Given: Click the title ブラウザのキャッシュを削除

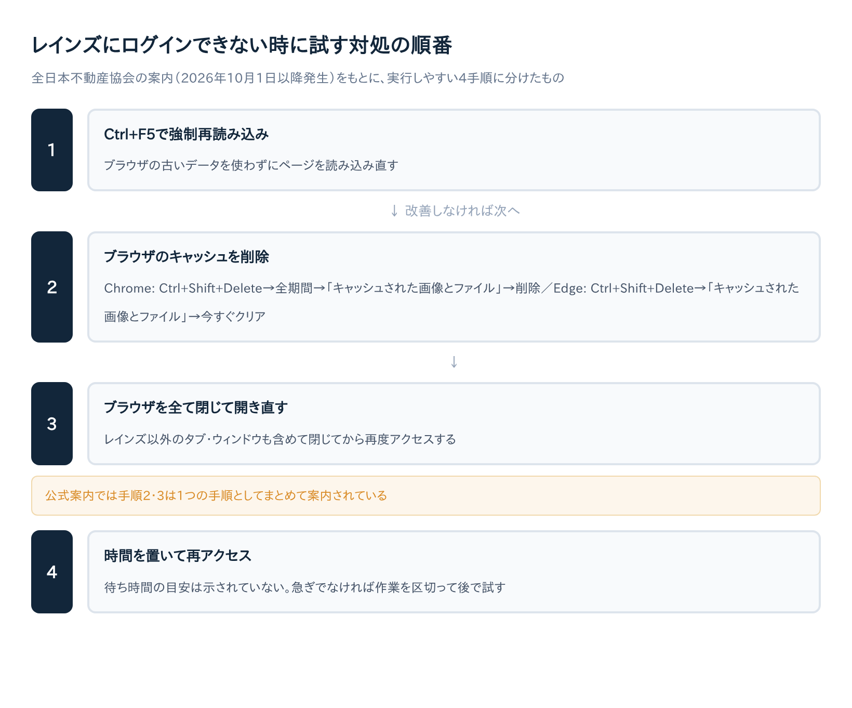Looking at the screenshot, I should tap(187, 257).
